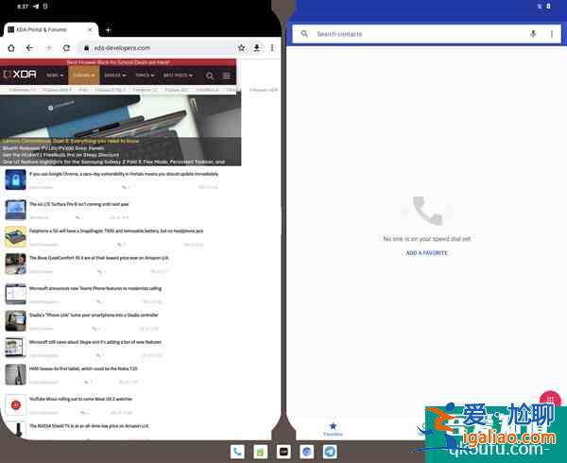The image size is (567, 463).
Task: Expand the TOPICS dropdown on XDA
Action: click(145, 76)
